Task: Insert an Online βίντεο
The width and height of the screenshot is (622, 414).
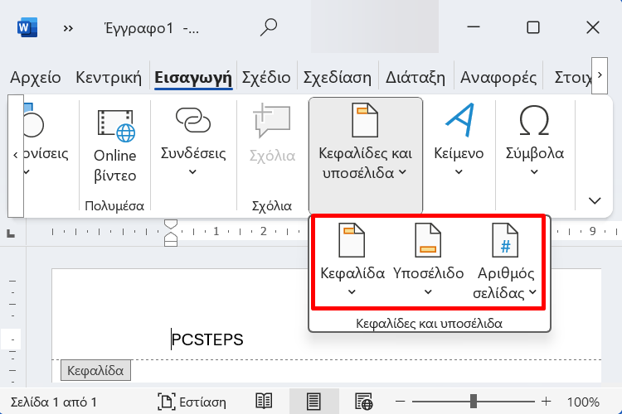Action: coord(115,146)
